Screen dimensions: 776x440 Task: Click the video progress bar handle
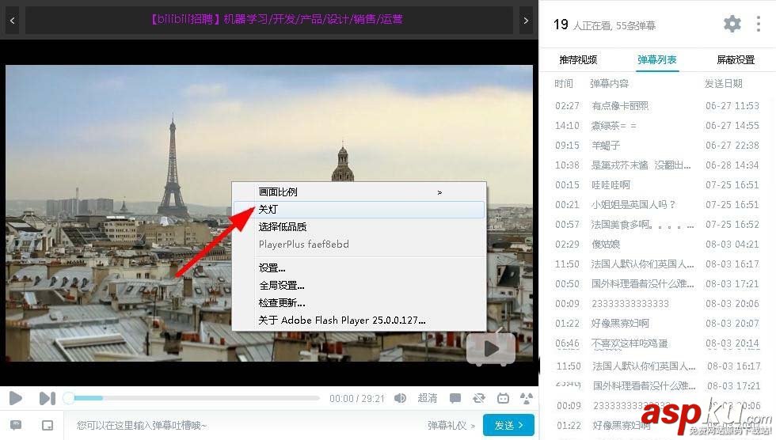click(x=69, y=398)
